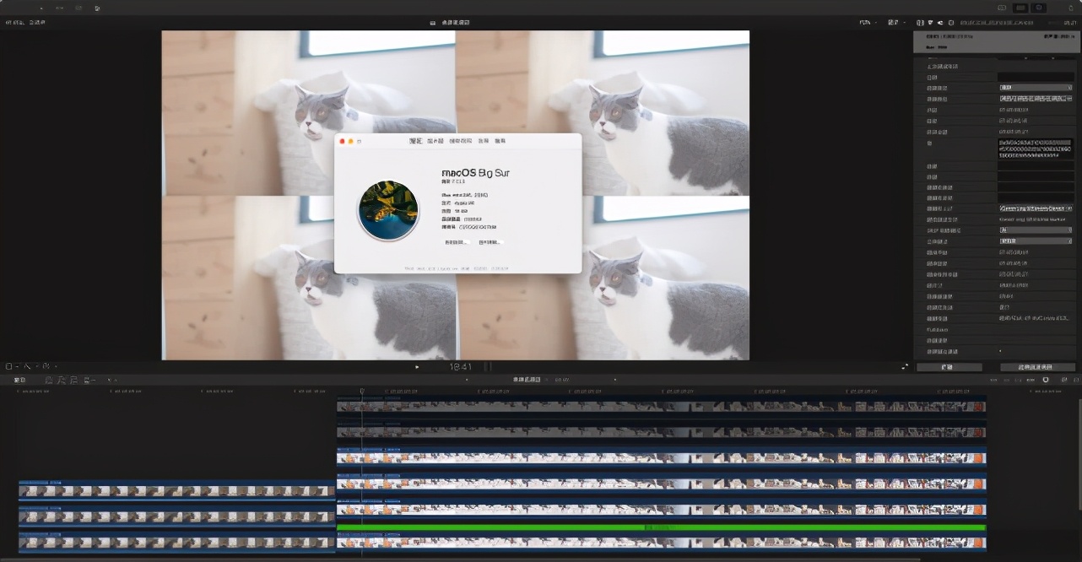
Task: Close the About This Mac window
Action: click(342, 141)
